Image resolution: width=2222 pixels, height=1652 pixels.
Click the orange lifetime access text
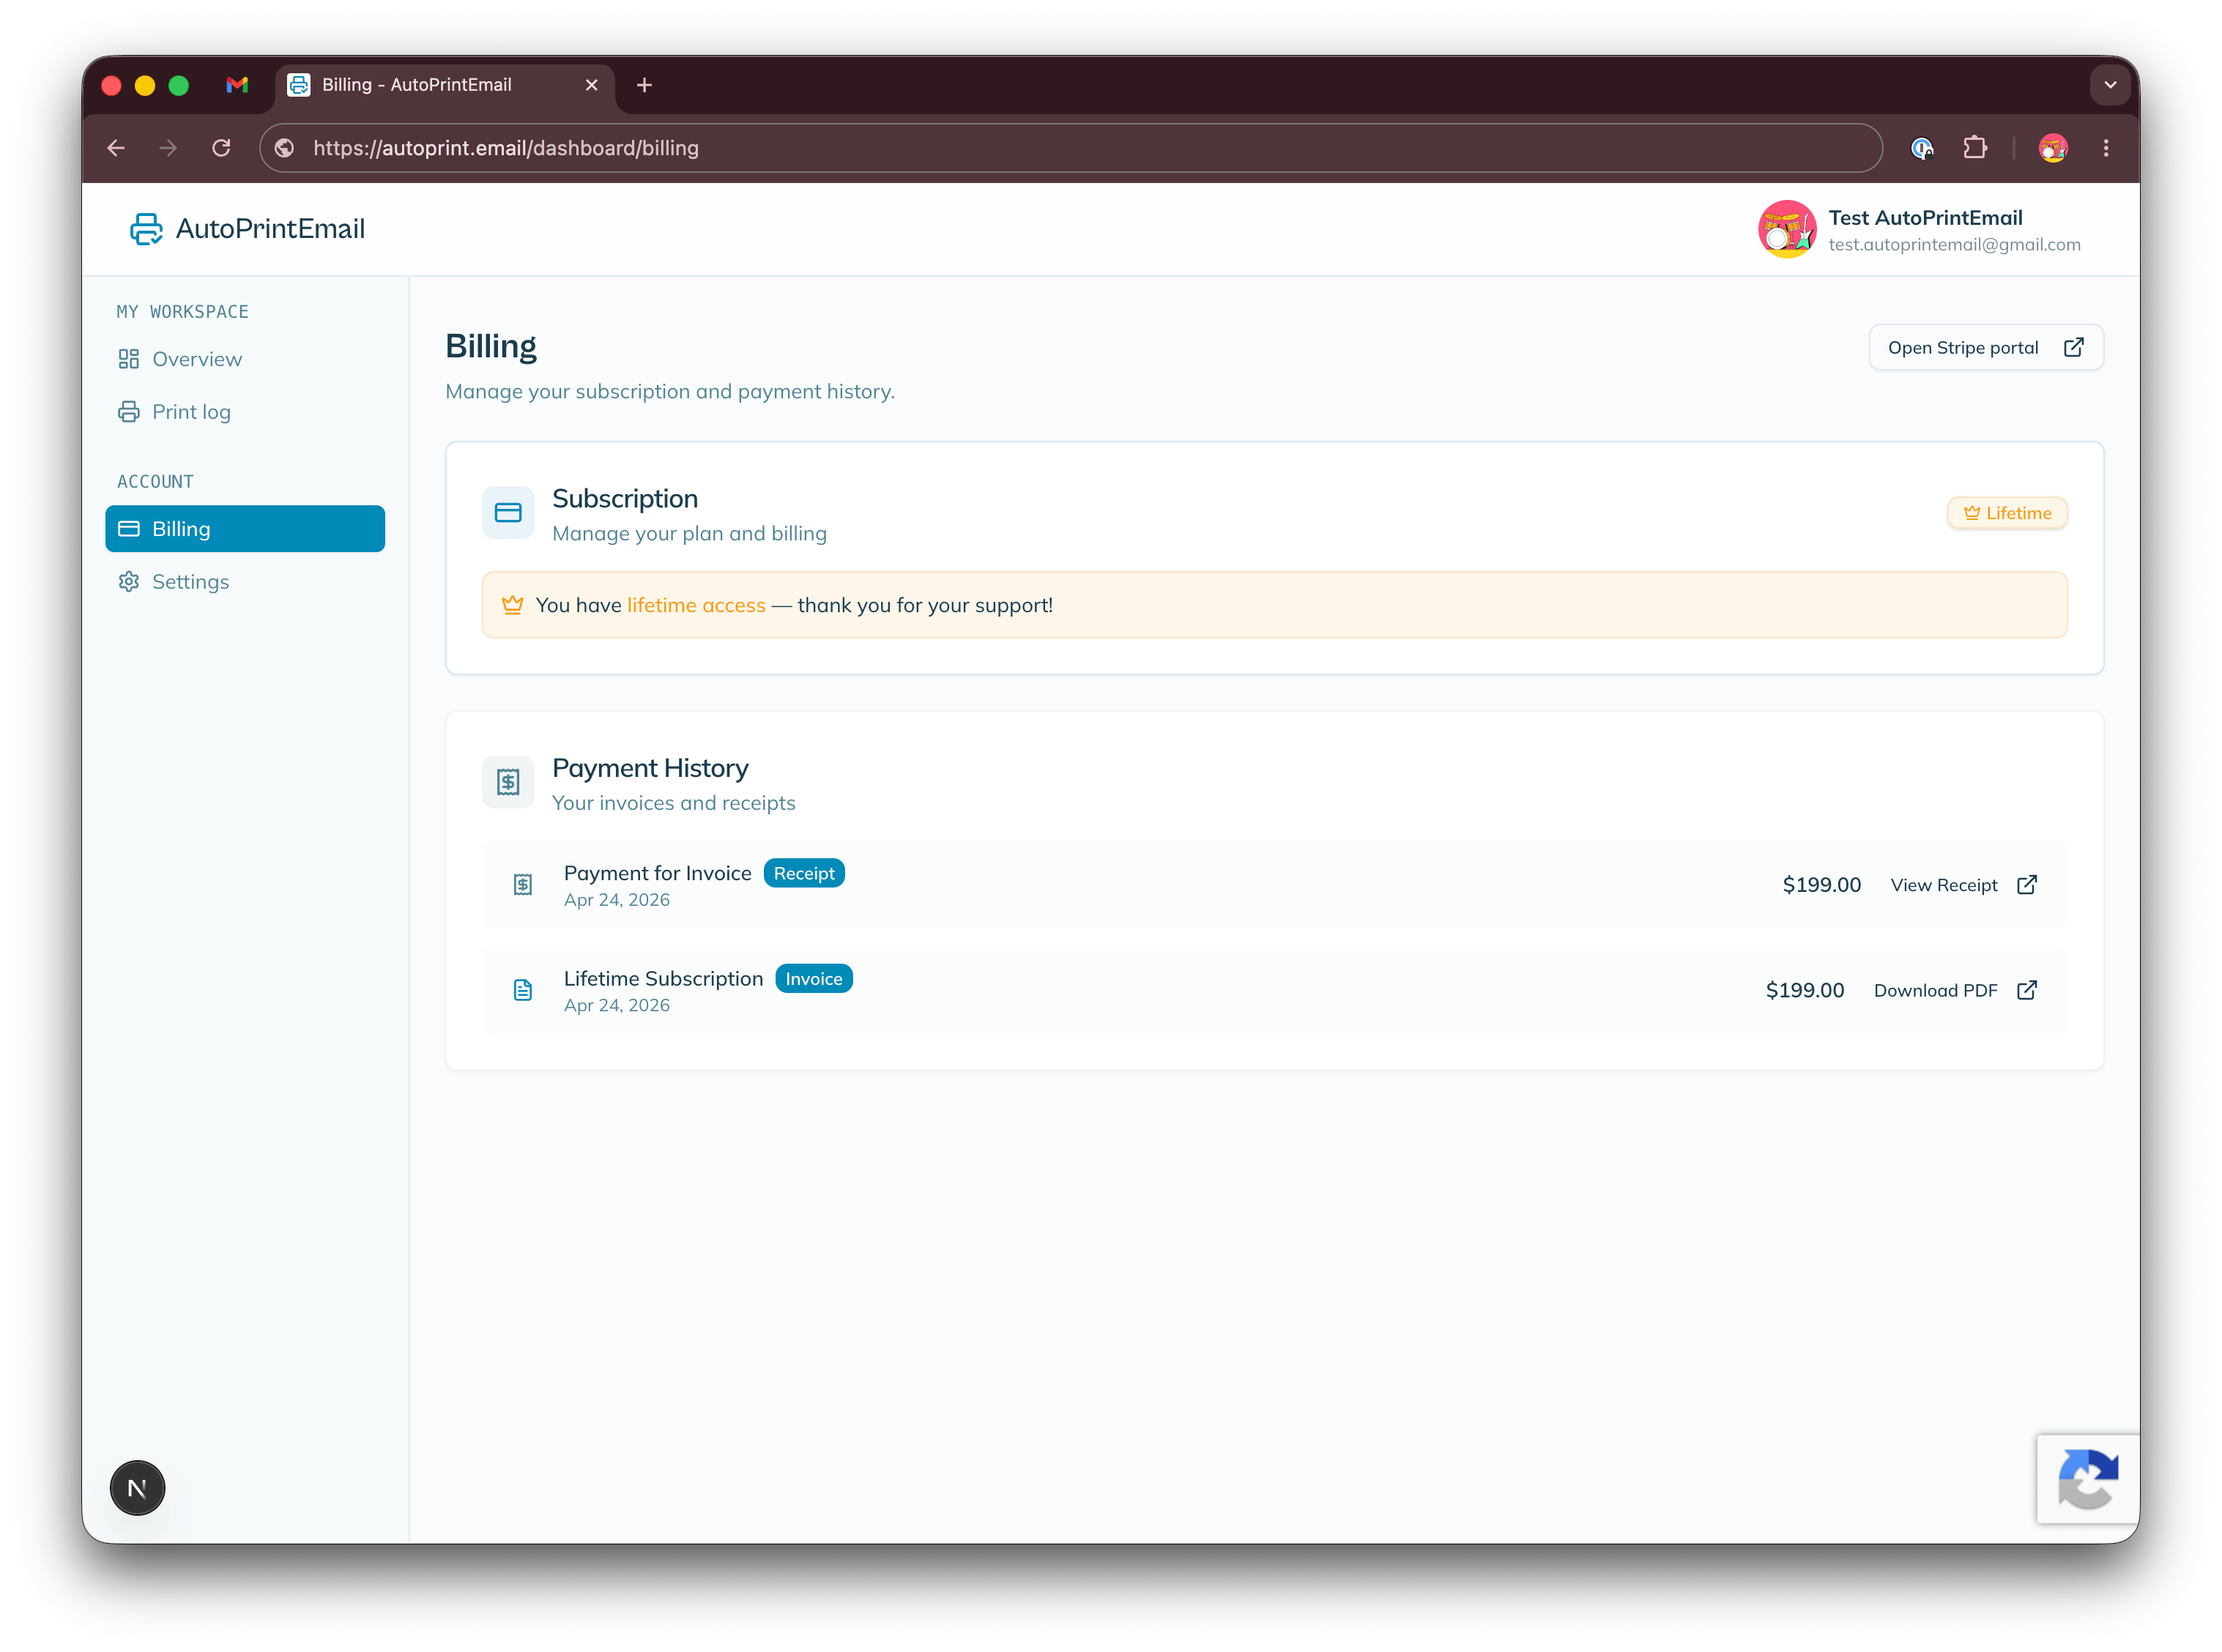pos(696,605)
